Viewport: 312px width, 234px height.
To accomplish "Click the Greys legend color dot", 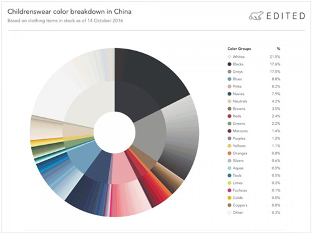I will pyautogui.click(x=230, y=72).
